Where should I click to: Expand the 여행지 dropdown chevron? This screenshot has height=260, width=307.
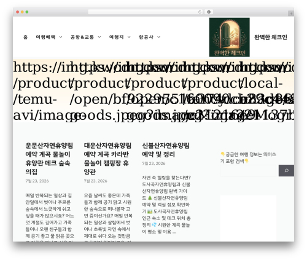129,37
